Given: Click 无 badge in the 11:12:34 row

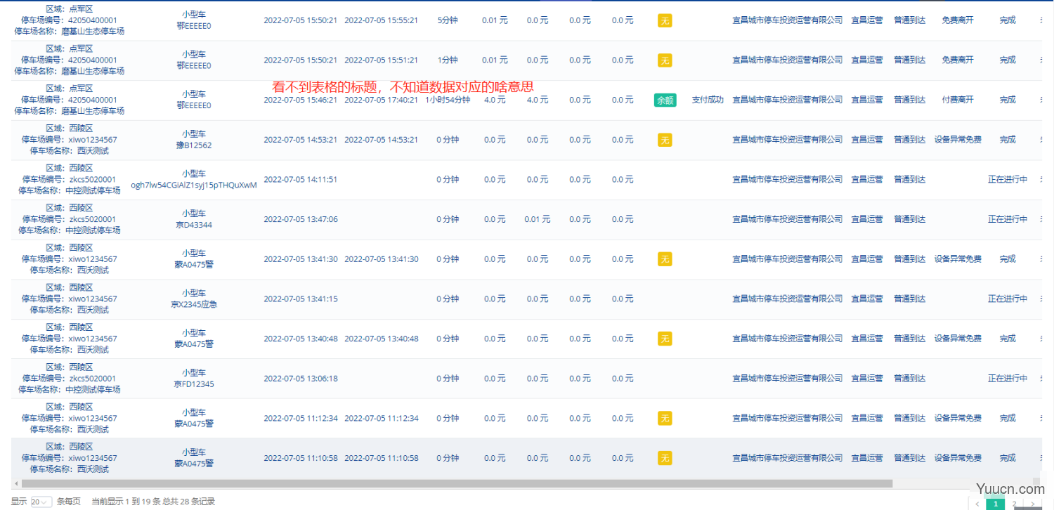Looking at the screenshot, I should coord(665,418).
